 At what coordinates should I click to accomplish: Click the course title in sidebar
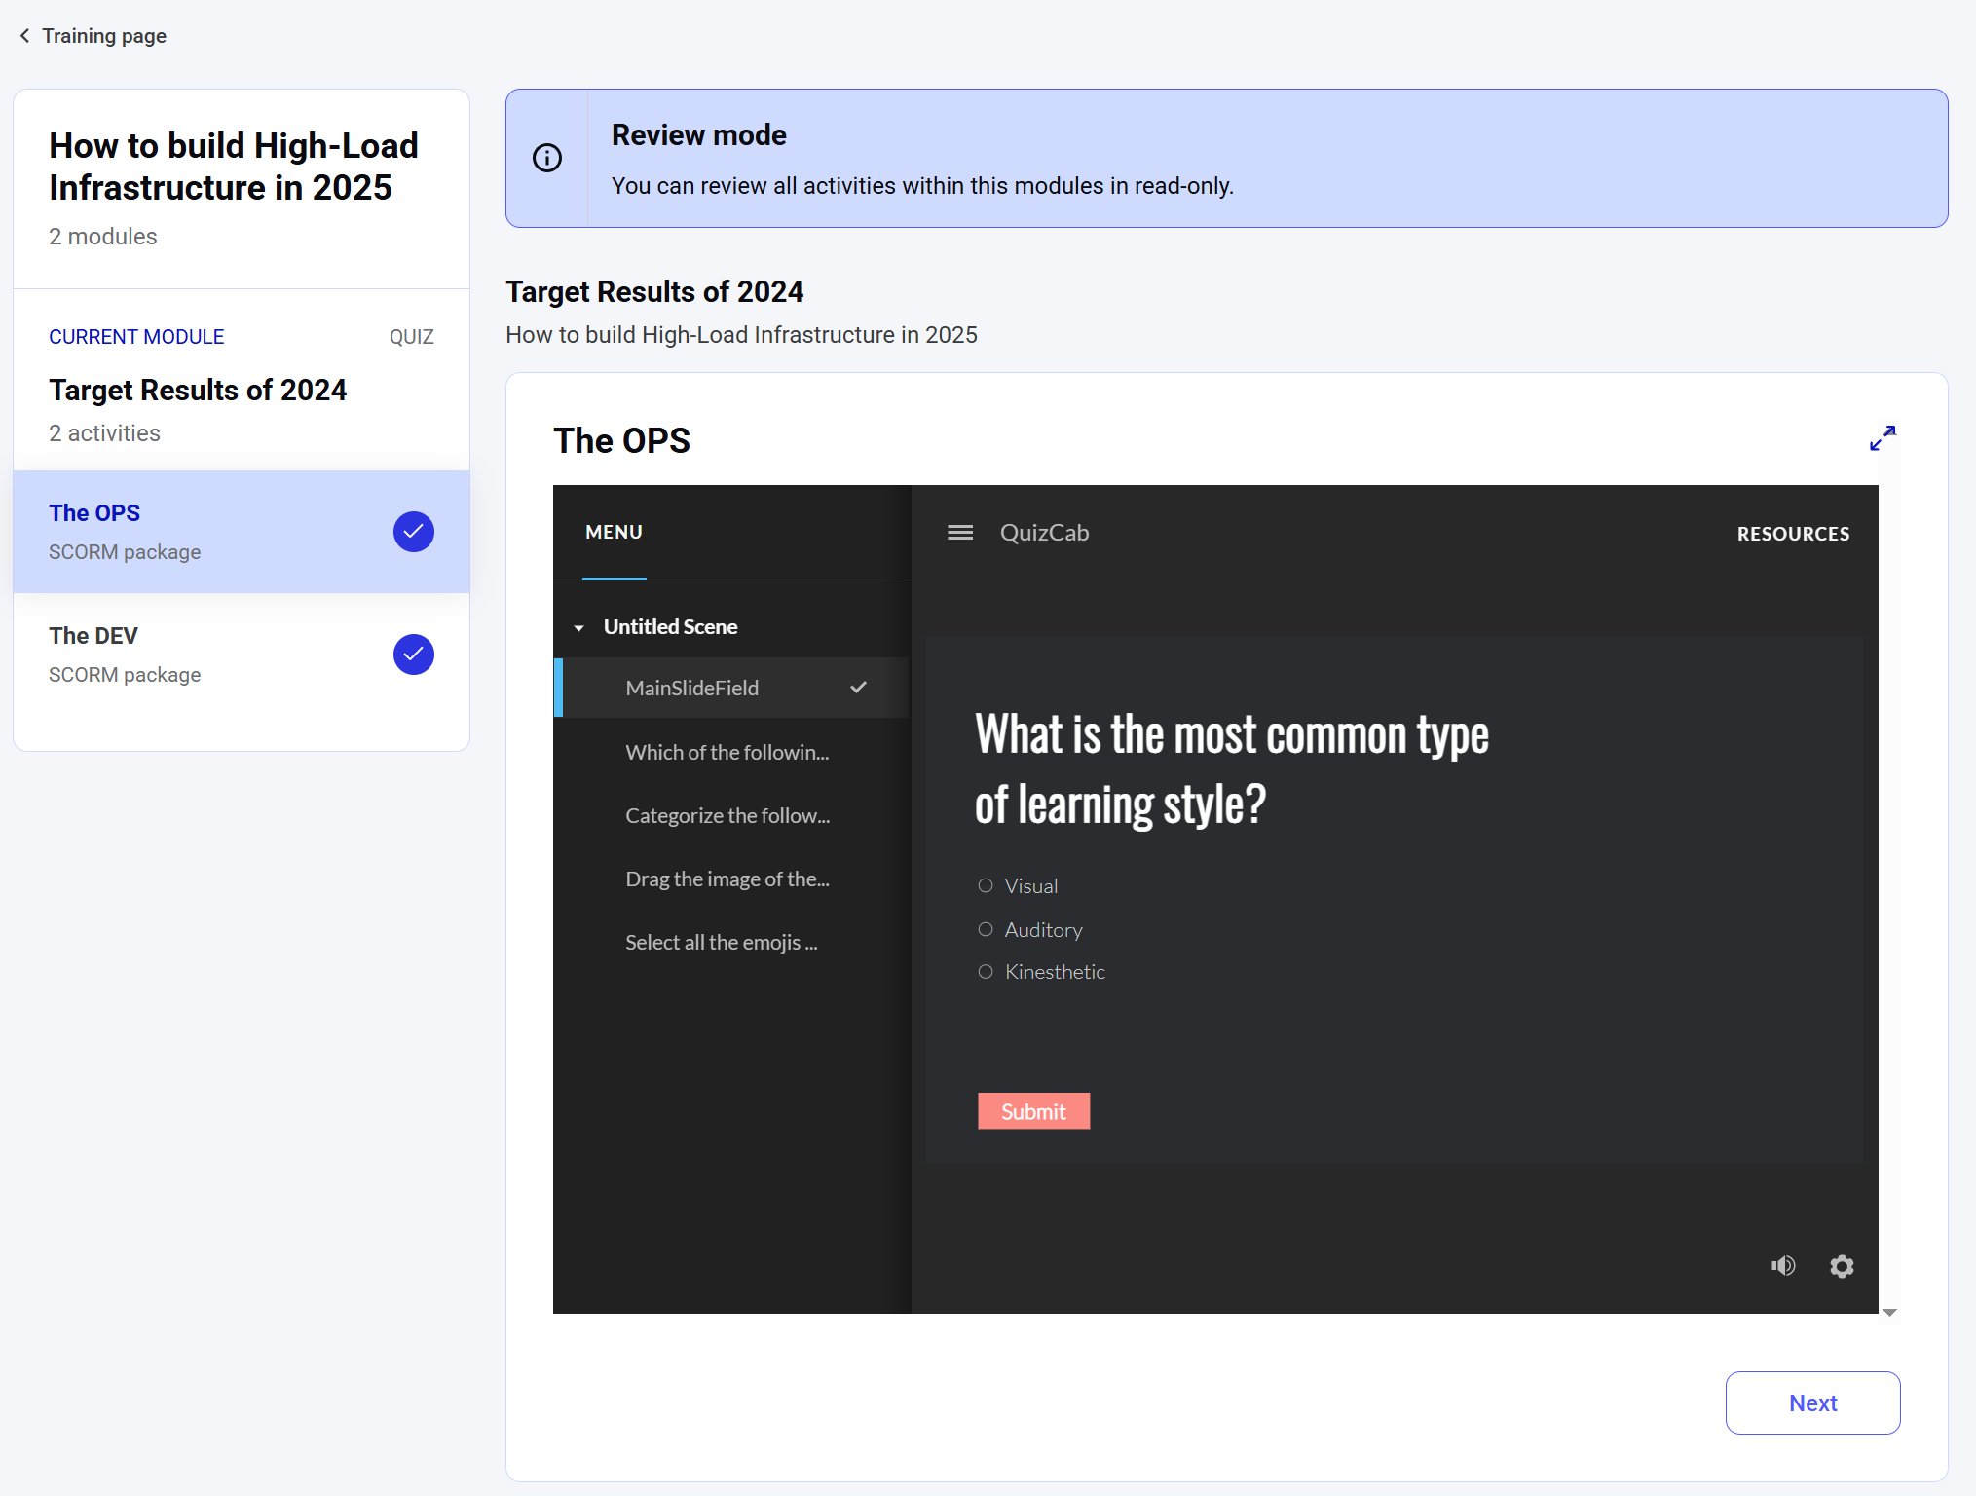tap(234, 167)
